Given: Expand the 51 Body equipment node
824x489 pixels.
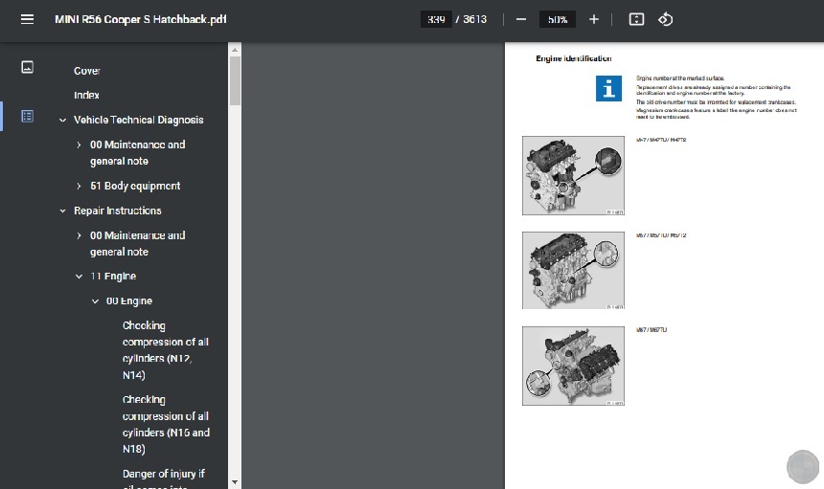Looking at the screenshot, I should tap(79, 187).
